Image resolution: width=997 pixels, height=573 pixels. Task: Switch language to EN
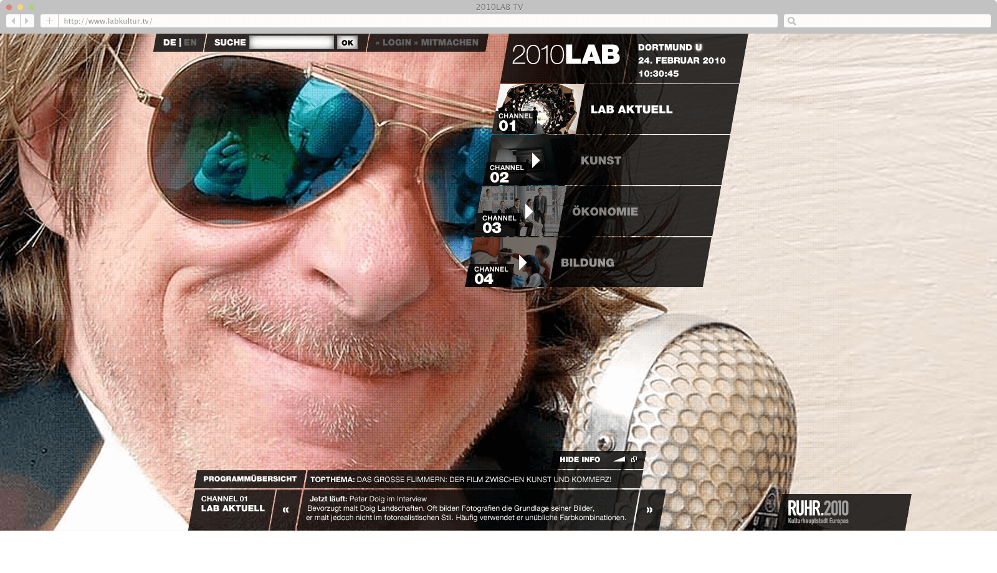(x=190, y=42)
